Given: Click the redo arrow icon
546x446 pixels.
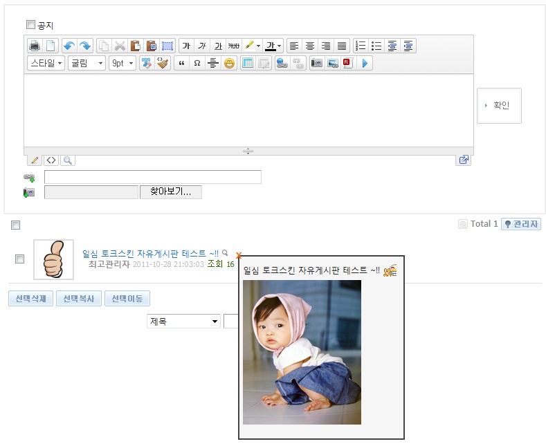Looking at the screenshot, I should (84, 46).
